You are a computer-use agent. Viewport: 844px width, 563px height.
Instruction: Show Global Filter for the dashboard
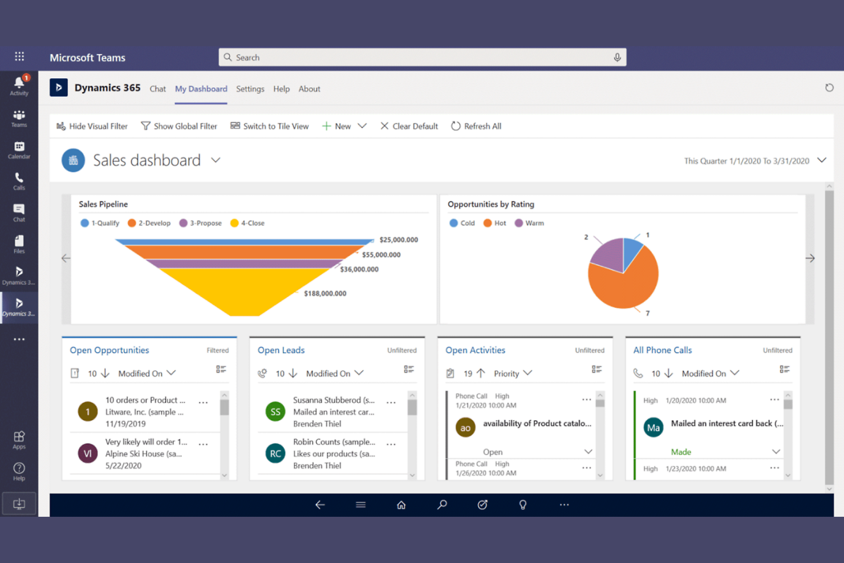click(179, 126)
